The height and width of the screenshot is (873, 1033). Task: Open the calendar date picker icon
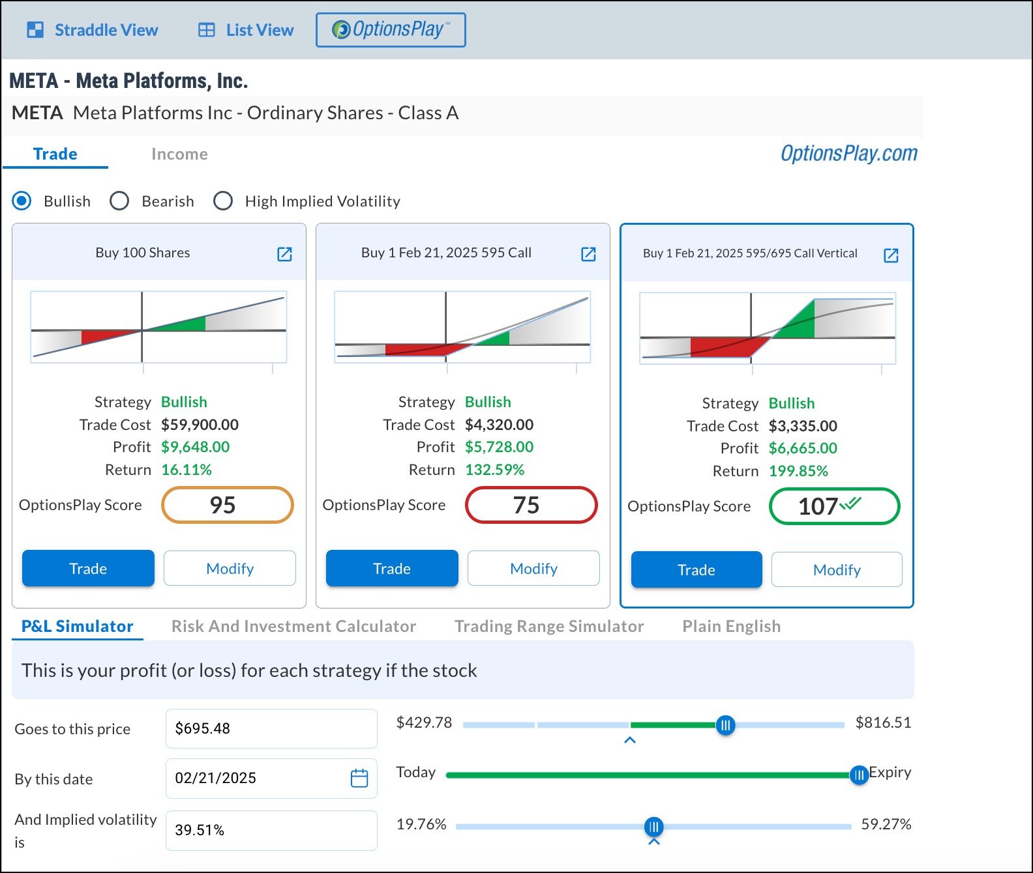click(359, 778)
